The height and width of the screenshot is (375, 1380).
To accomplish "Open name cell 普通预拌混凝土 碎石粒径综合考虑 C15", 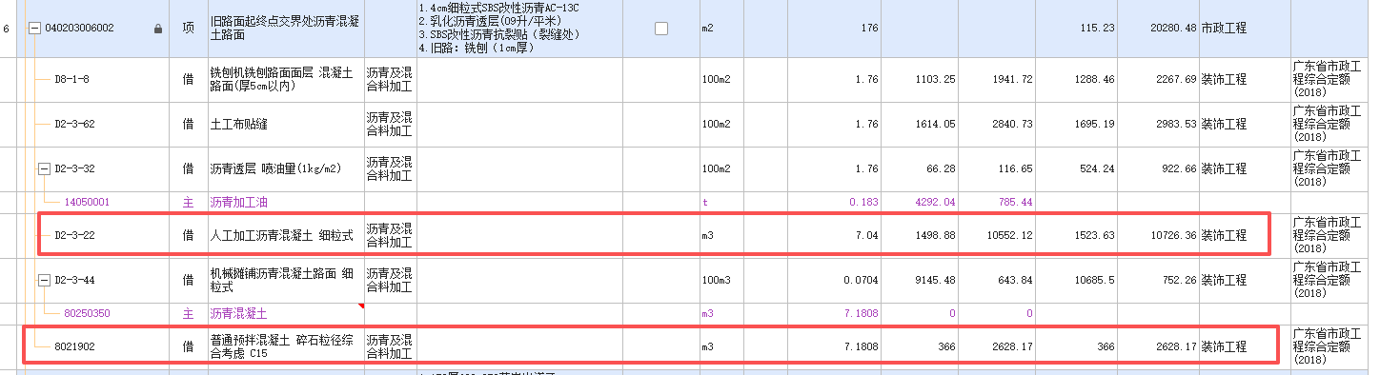I will click(286, 346).
